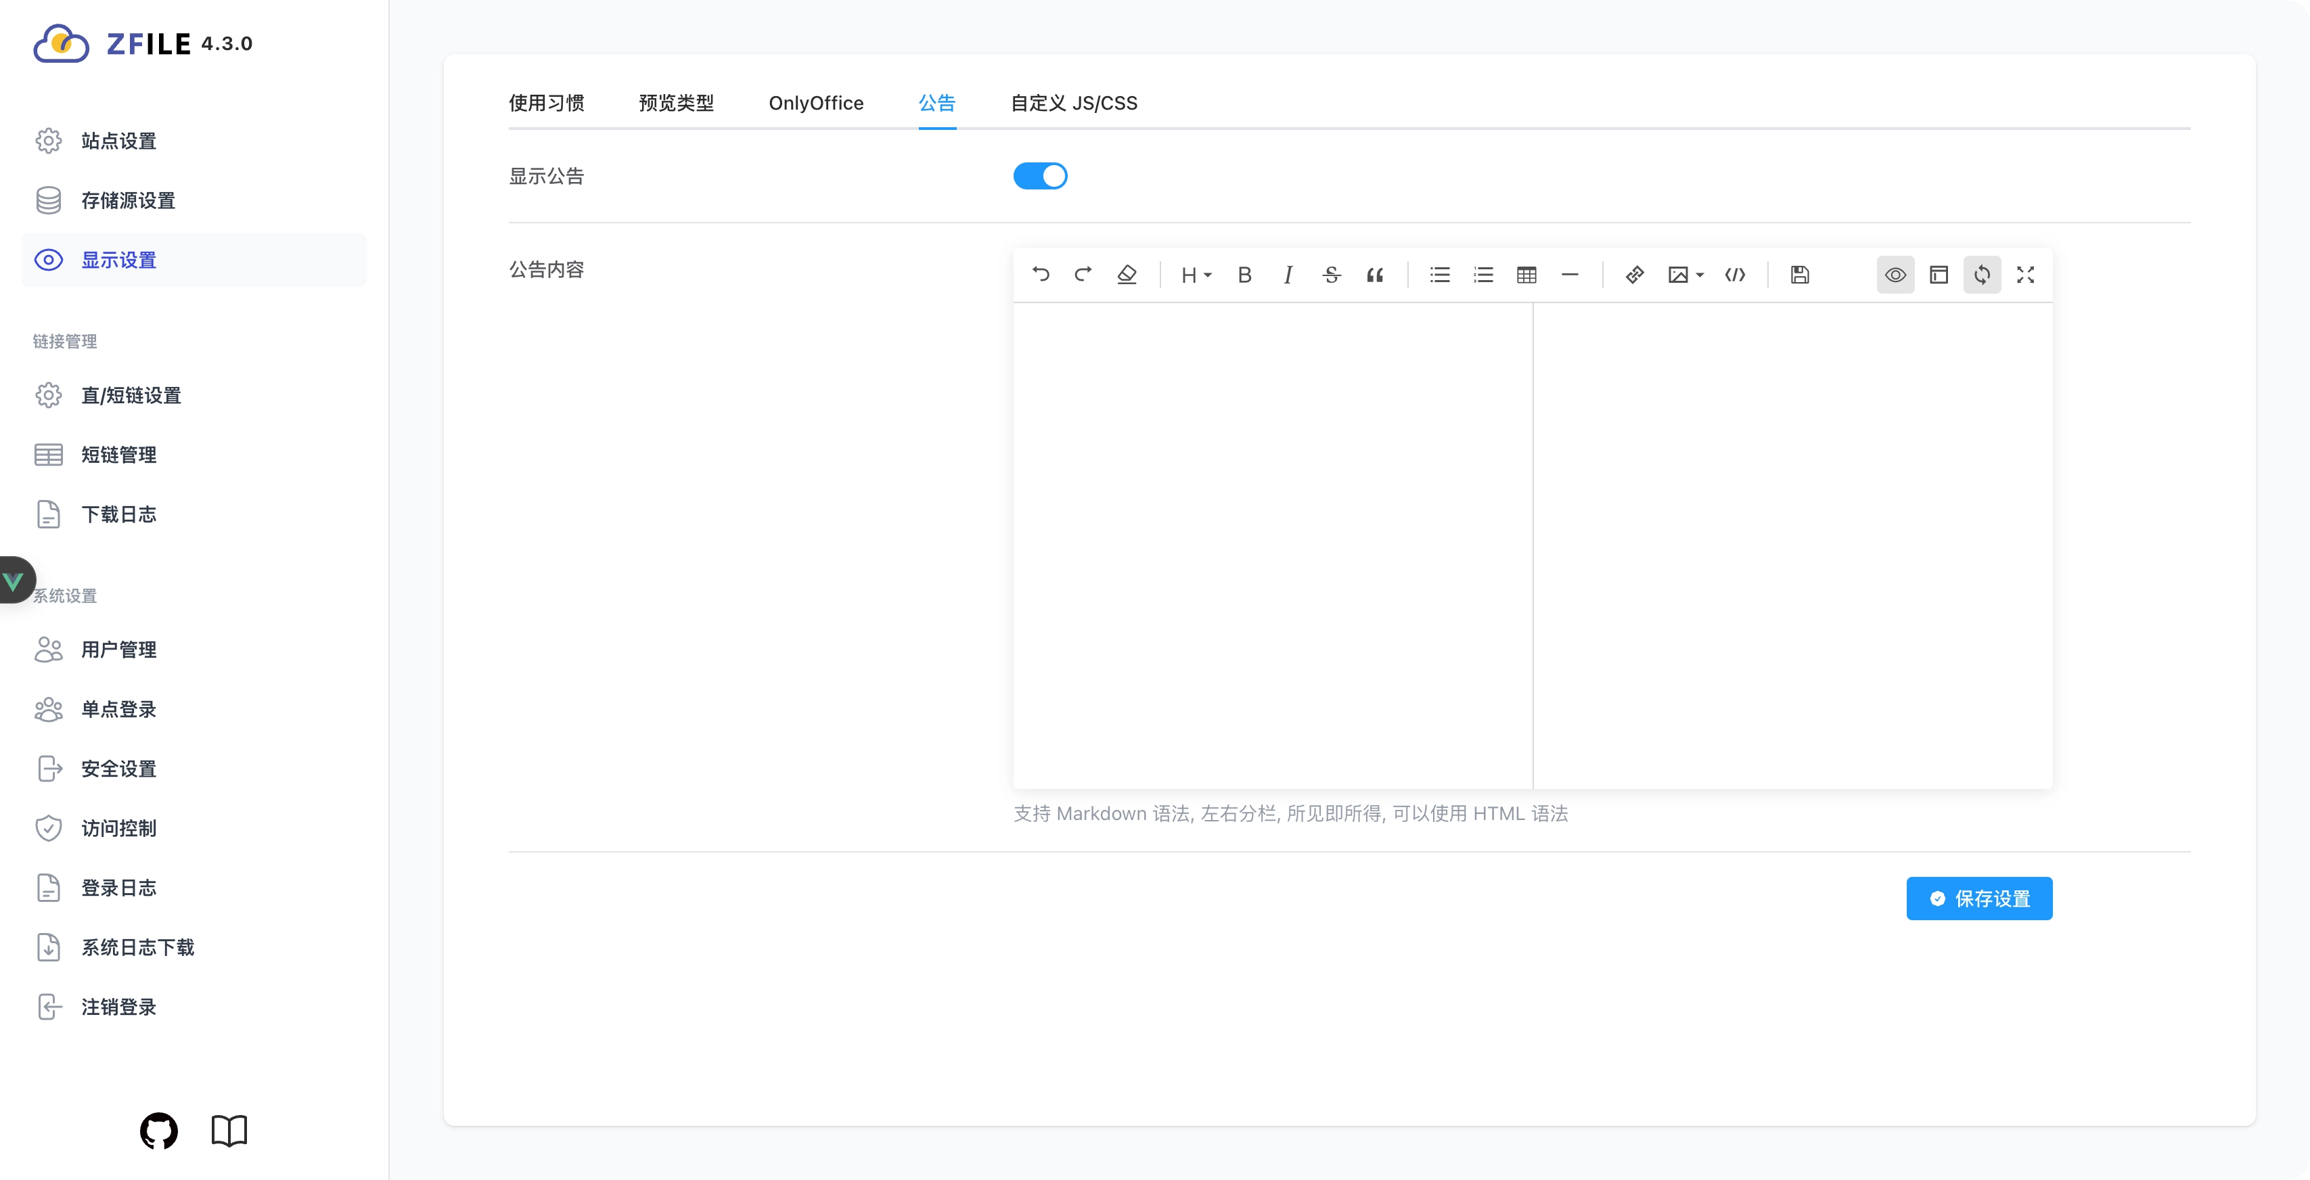Insert a blockquote with quote icon

click(1375, 275)
